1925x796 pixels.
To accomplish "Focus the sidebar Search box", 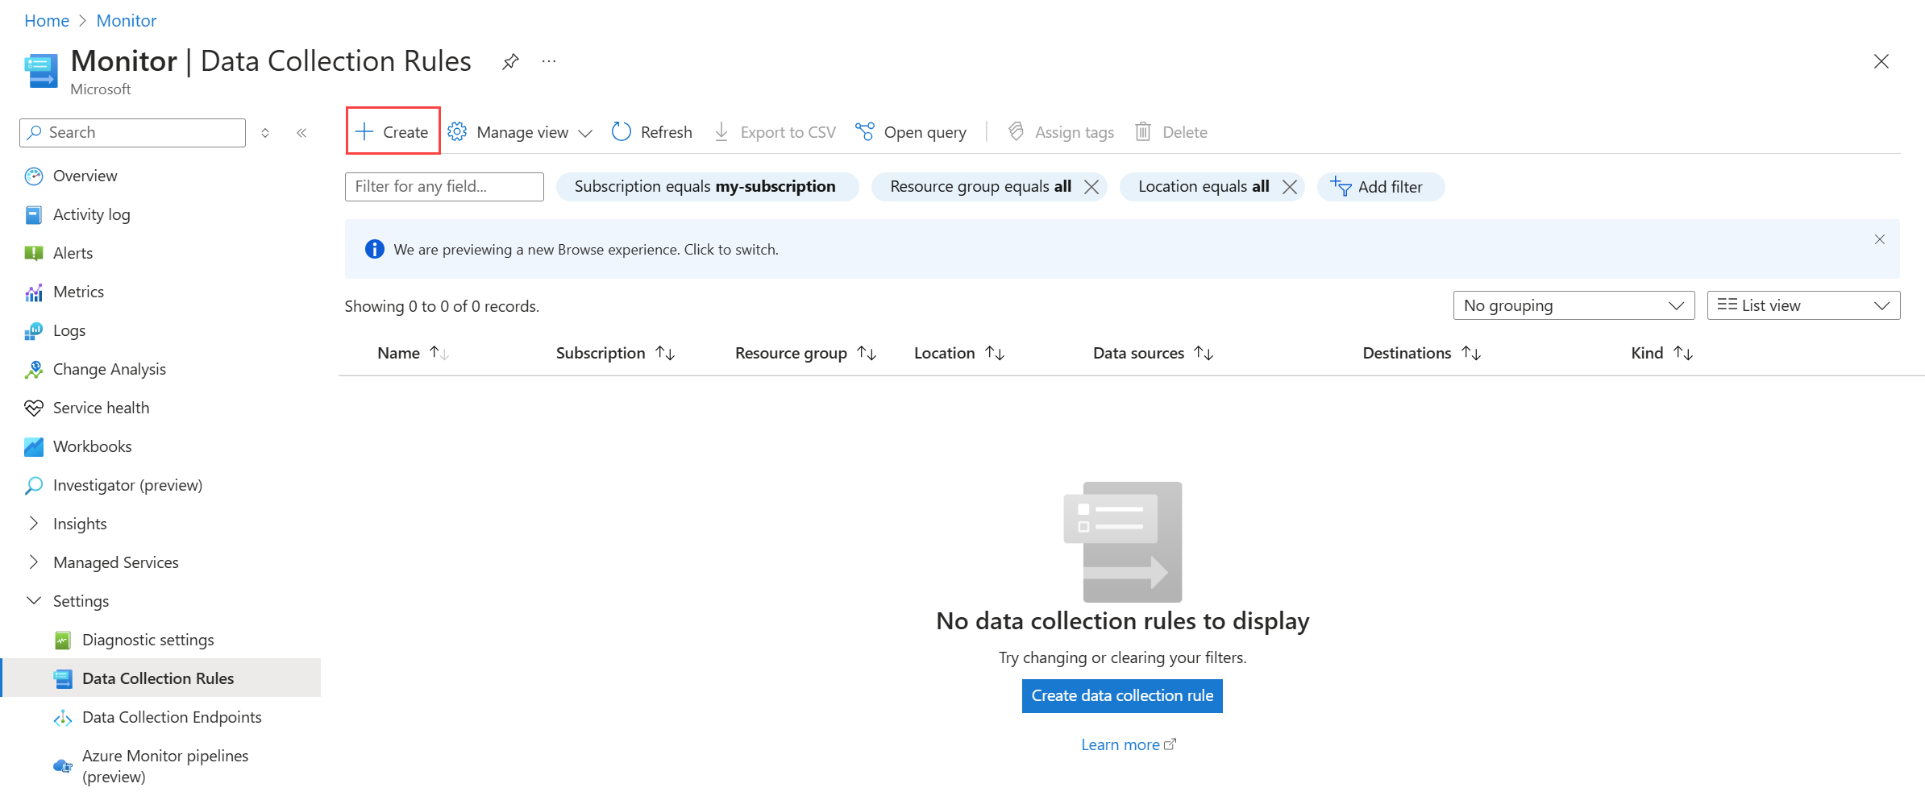I will click(132, 133).
